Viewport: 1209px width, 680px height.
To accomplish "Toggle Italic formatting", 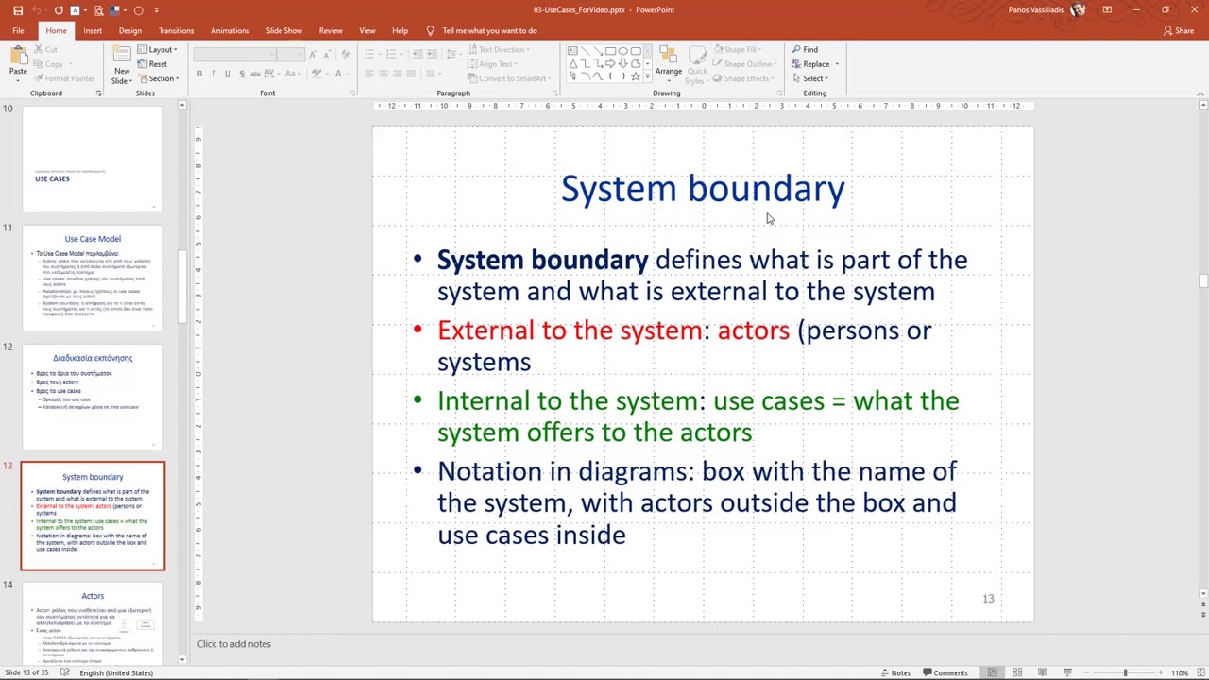I will [213, 74].
